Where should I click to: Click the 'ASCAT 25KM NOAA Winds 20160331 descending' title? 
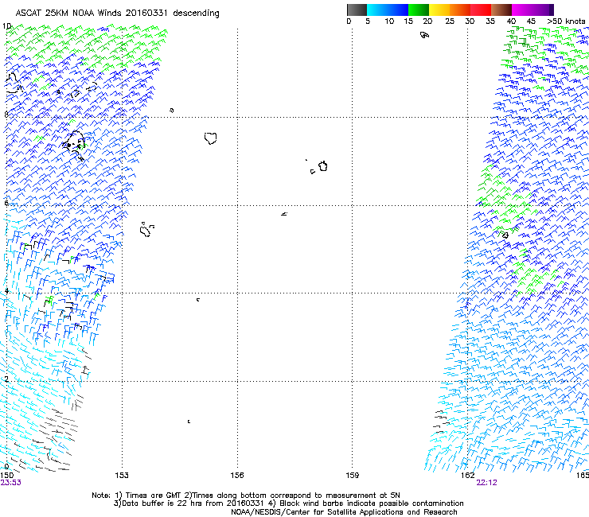click(117, 13)
